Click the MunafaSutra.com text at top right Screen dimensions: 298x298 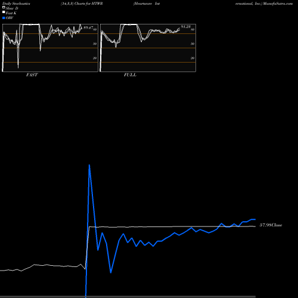tap(278, 4)
